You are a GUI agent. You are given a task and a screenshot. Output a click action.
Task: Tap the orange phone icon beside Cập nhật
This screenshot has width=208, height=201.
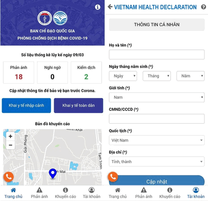[x=113, y=177]
